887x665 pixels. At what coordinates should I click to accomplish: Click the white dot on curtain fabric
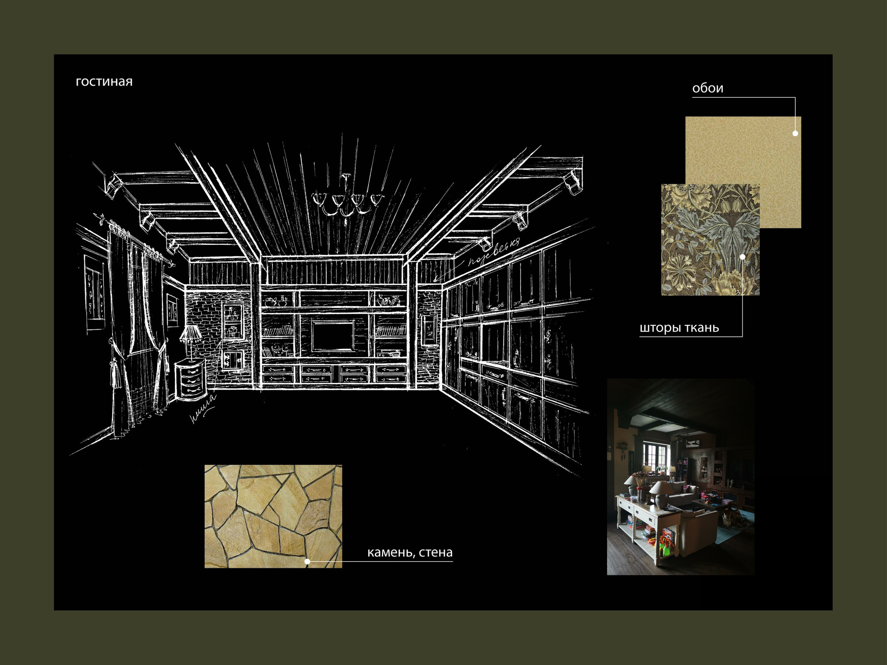[x=743, y=257]
